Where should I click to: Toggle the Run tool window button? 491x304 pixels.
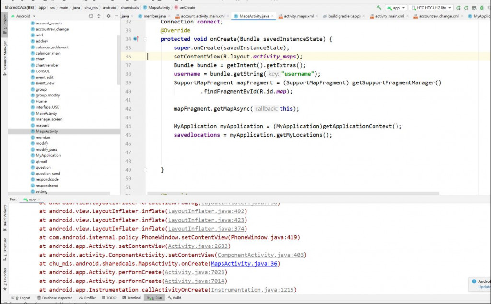pos(155,298)
